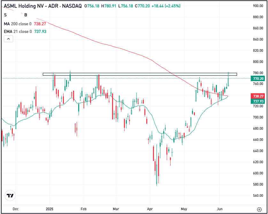Image resolution: width=268 pixels, height=214 pixels.
Task: Click the red 738.27 MA price label
Action: 258,96
